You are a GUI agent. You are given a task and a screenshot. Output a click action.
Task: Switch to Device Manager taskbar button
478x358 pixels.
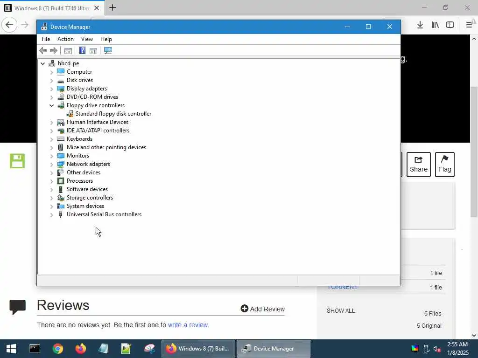(x=274, y=349)
